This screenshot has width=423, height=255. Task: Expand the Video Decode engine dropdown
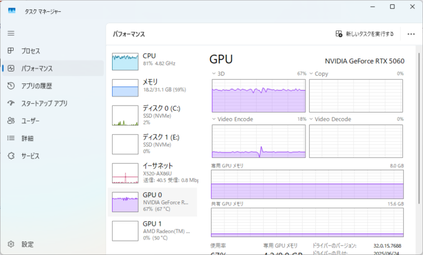312,119
